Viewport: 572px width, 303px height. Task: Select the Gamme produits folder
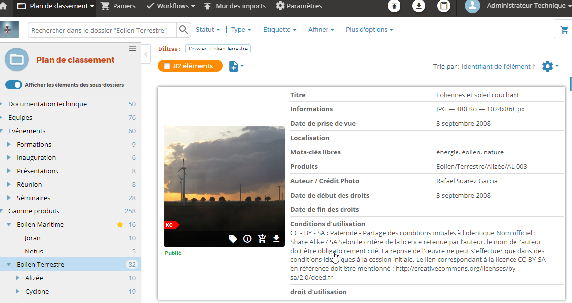(34, 211)
